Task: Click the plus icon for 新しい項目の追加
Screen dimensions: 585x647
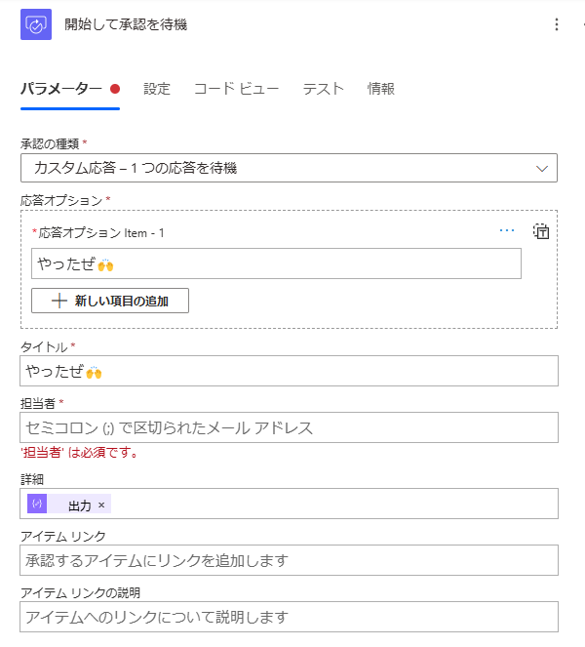Action: click(59, 301)
